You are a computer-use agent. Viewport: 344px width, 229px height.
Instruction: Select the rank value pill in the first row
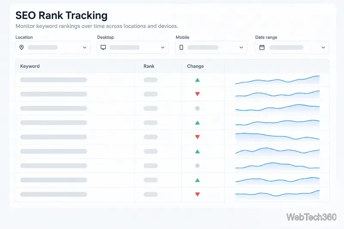tap(151, 80)
